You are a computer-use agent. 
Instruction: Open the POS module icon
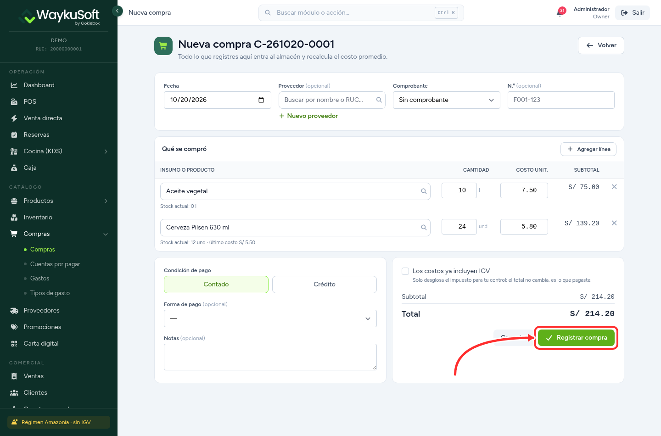coord(14,102)
